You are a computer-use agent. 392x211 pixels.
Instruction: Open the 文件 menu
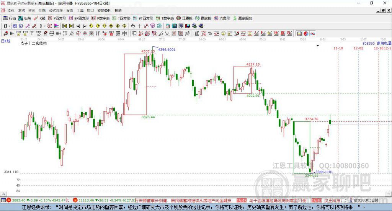click(11, 10)
